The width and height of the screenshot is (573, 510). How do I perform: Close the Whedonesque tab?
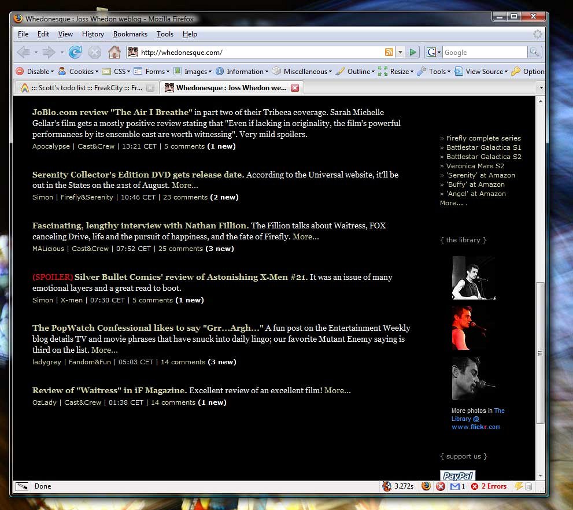point(295,88)
